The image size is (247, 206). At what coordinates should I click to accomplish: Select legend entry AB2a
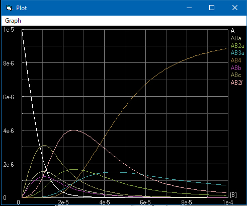coord(237,46)
